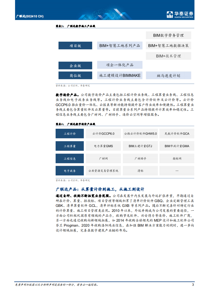Click the BIM+智慧工地系列产品 box

120,45
